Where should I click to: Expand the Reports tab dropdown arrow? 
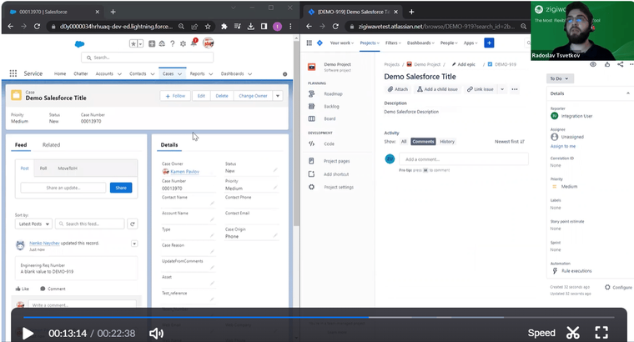211,74
